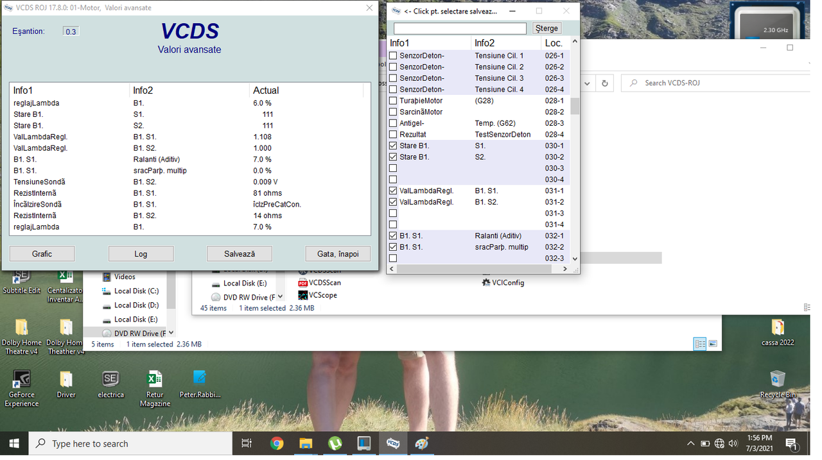Click the Grafic button
The width and height of the screenshot is (822, 460).
(42, 254)
